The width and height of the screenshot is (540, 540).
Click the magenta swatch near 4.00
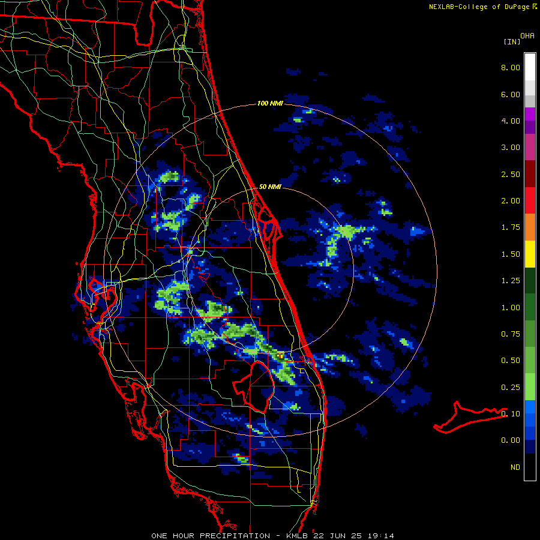pos(530,114)
